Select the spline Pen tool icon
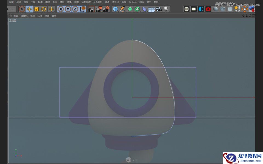Screen dimensions: 263x164 (122, 9)
